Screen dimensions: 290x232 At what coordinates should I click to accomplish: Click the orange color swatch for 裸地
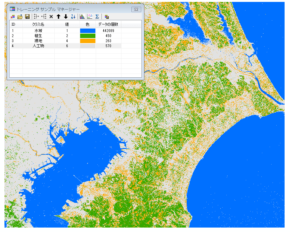[x=87, y=41]
